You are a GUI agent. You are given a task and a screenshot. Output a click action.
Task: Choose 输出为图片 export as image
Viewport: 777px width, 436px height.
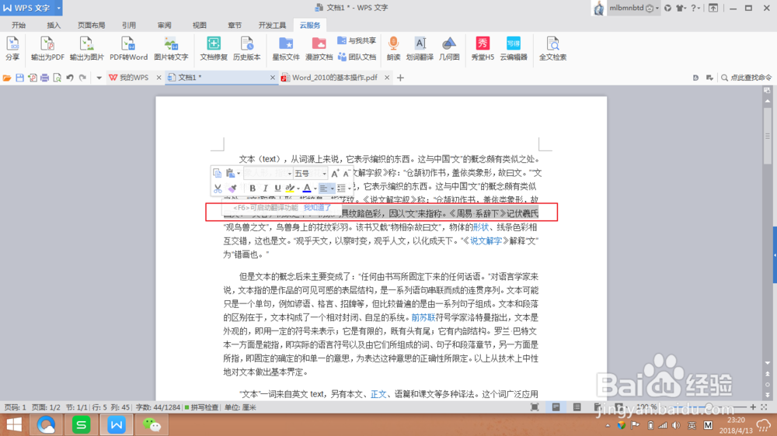pyautogui.click(x=87, y=49)
